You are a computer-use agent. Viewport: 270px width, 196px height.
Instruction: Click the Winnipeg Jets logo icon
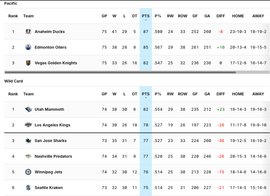28,172
